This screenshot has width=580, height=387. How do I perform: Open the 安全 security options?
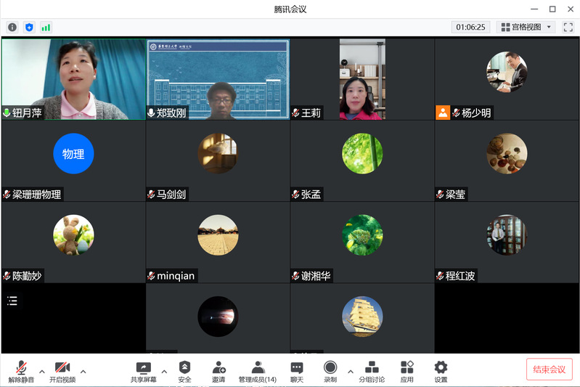tap(184, 371)
